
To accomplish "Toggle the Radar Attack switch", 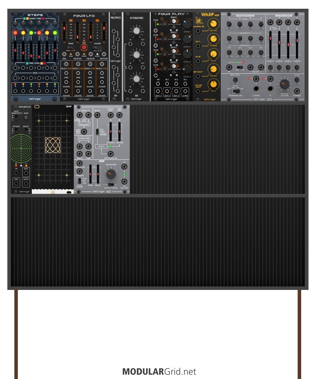I will coord(16,131).
